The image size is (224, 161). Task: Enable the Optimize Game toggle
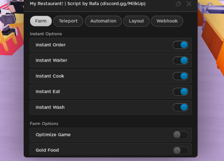pos(180,135)
